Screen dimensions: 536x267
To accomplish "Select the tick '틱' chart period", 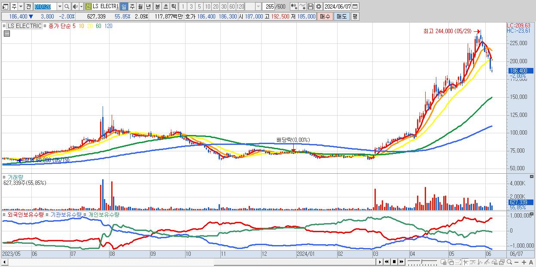I will click(x=174, y=6).
